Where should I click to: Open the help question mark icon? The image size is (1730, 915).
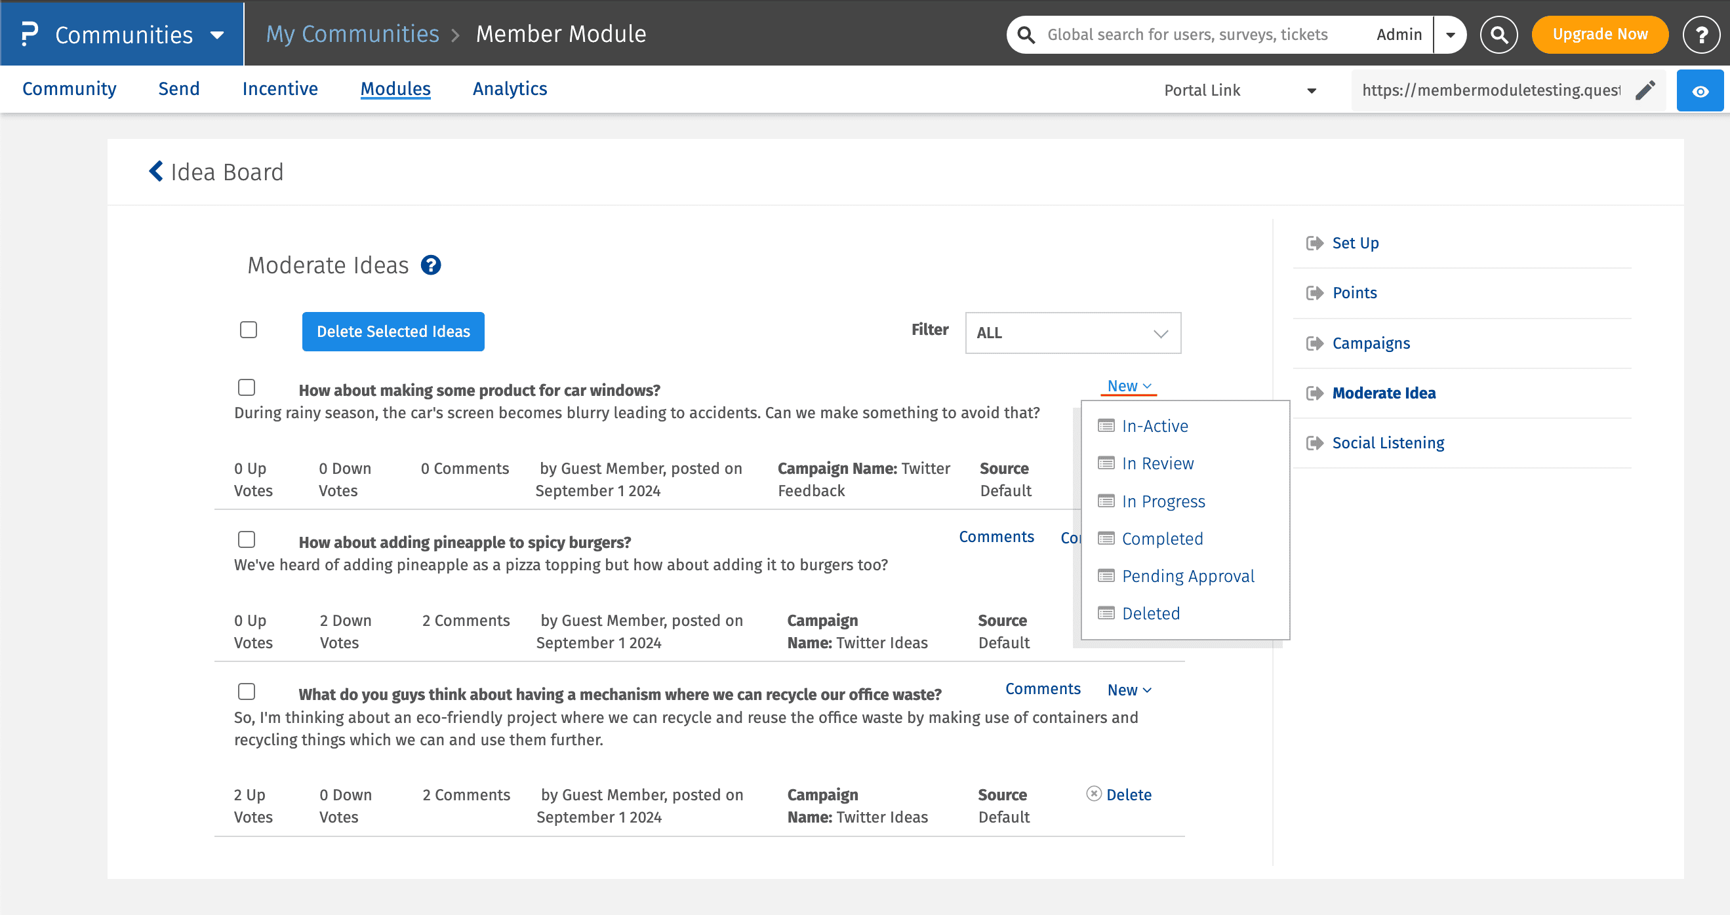(x=1700, y=34)
